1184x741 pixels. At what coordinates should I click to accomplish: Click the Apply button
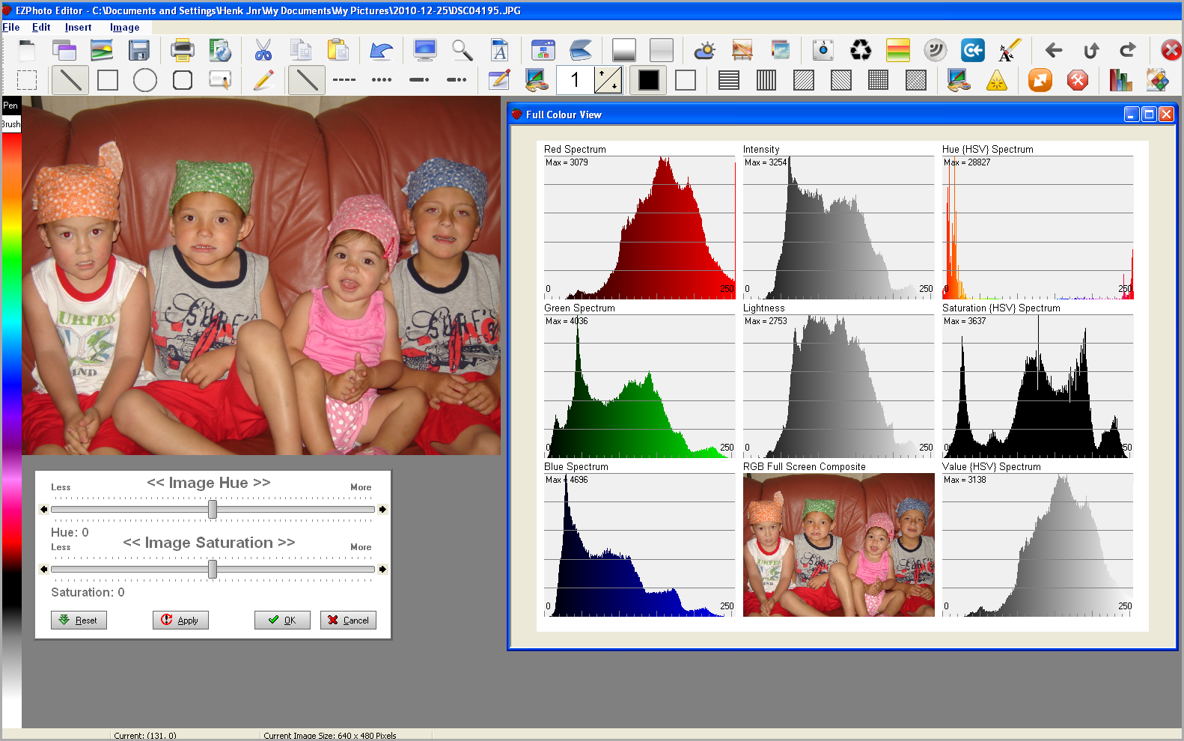[x=180, y=620]
